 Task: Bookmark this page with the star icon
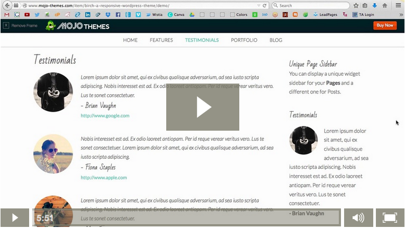[356, 5]
